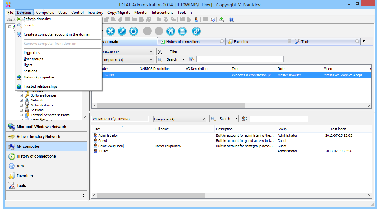This screenshot has height=209, width=377.
Task: Open the History of connections sidebar panel
Action: [47, 156]
